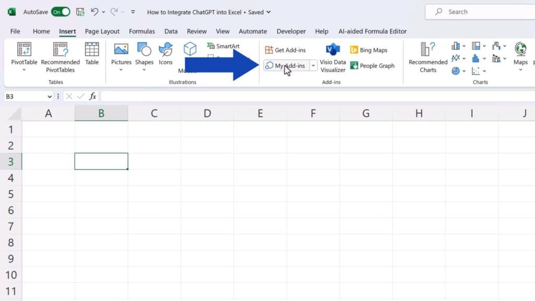Click the Icons button
The image size is (535, 301).
(x=166, y=54)
